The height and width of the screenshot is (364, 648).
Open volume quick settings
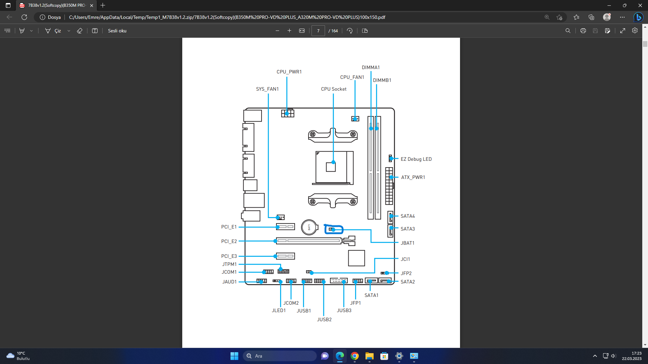pos(613,356)
